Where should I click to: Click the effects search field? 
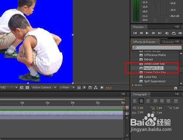click(x=157, y=47)
